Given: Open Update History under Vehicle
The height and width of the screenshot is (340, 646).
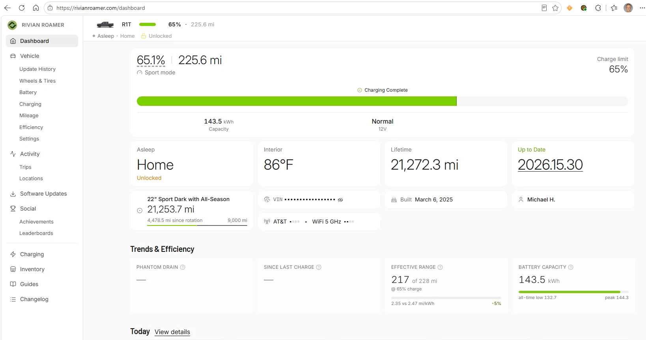Looking at the screenshot, I should click(37, 69).
